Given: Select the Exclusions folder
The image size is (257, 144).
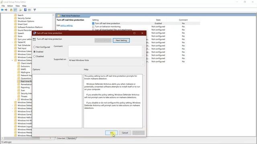Looking at the screenshot, I should [25, 66].
